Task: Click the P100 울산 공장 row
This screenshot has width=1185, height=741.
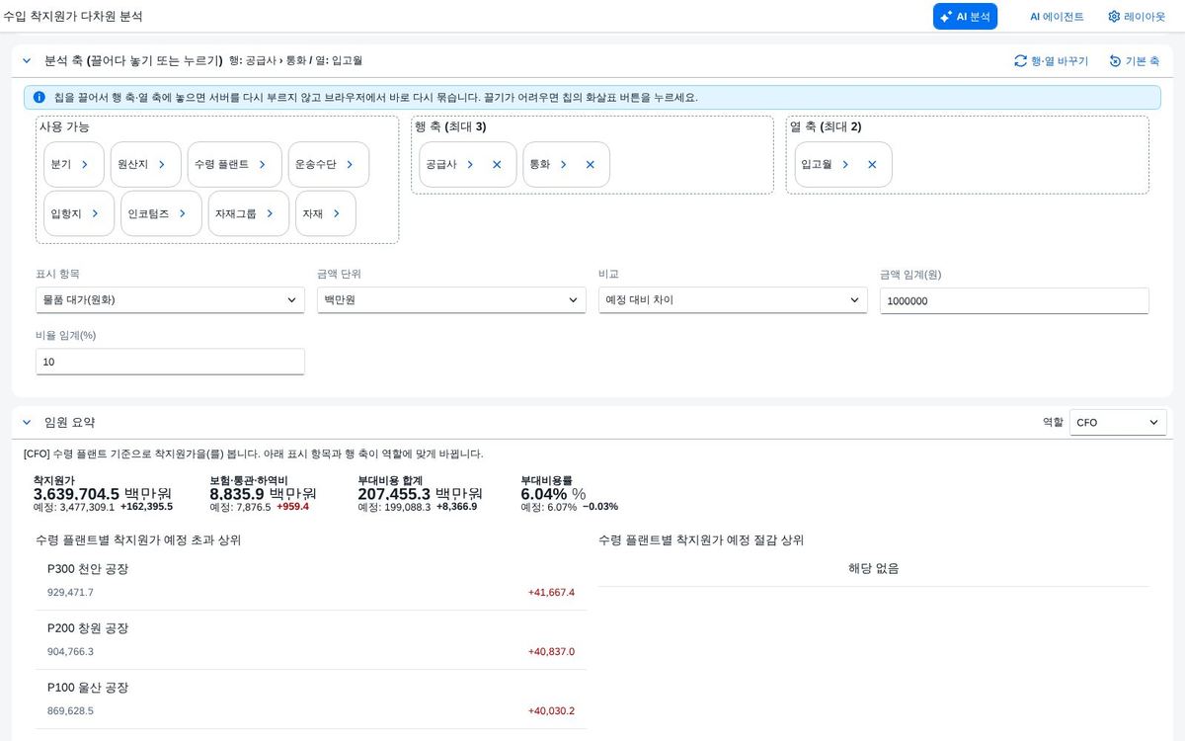Action: pos(311,700)
